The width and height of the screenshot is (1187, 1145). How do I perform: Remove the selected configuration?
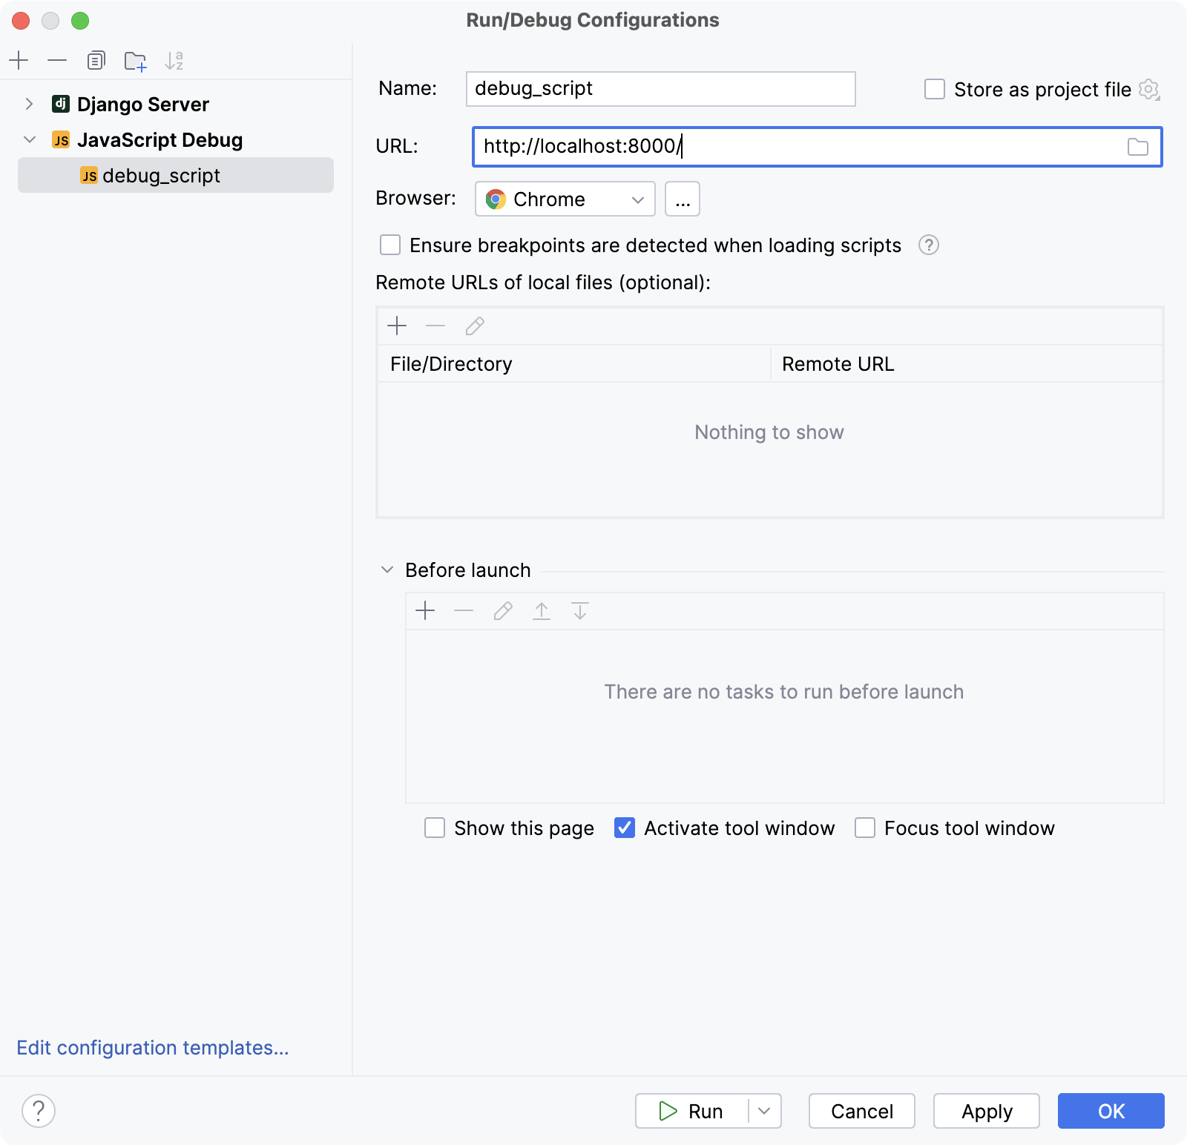[57, 60]
